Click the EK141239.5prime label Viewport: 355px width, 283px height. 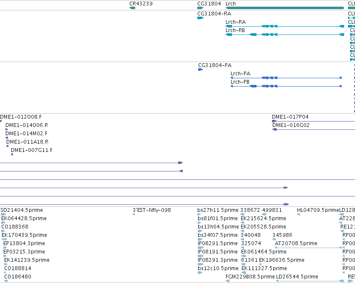tap(27, 260)
